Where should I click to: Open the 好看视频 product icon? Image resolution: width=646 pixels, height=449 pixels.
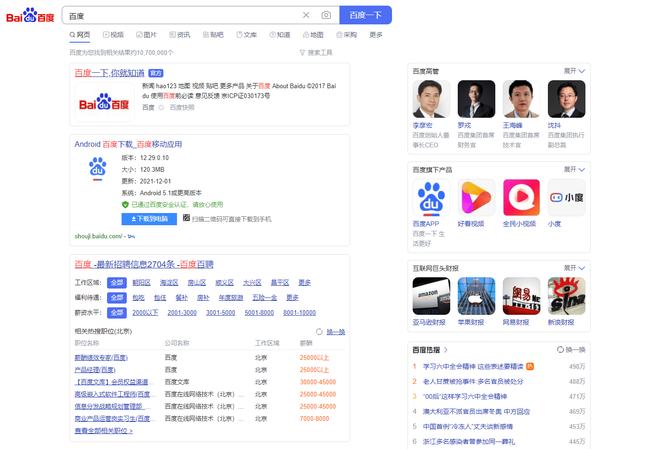(476, 198)
